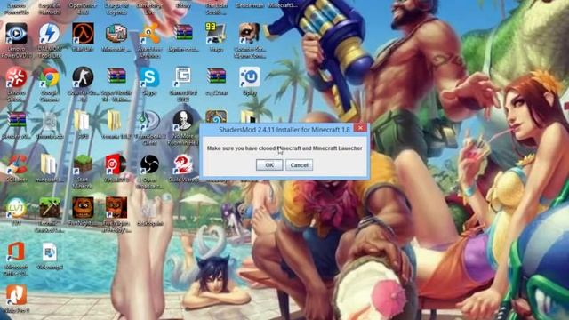The image size is (569, 320).
Task: Open the Avast antivirus shortcut
Action: click(149, 34)
